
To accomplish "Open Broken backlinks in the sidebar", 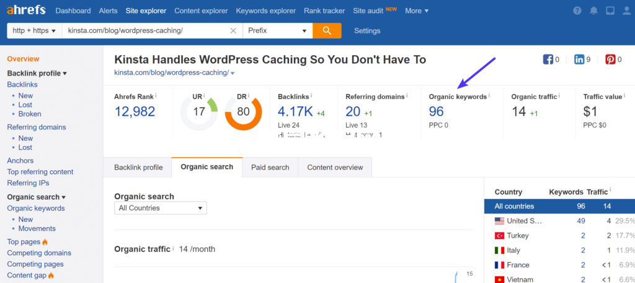I will tap(30, 114).
